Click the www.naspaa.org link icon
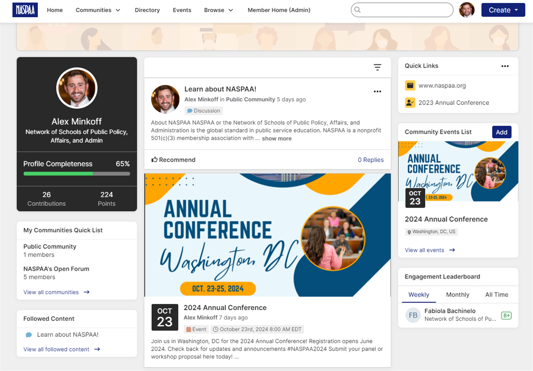Image resolution: width=533 pixels, height=371 pixels. [410, 85]
